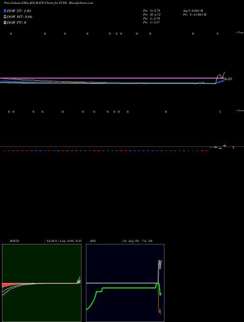Select the chart title mentioning MunafaSutra.com
Screen dimensions: 244x322
point(48,3)
